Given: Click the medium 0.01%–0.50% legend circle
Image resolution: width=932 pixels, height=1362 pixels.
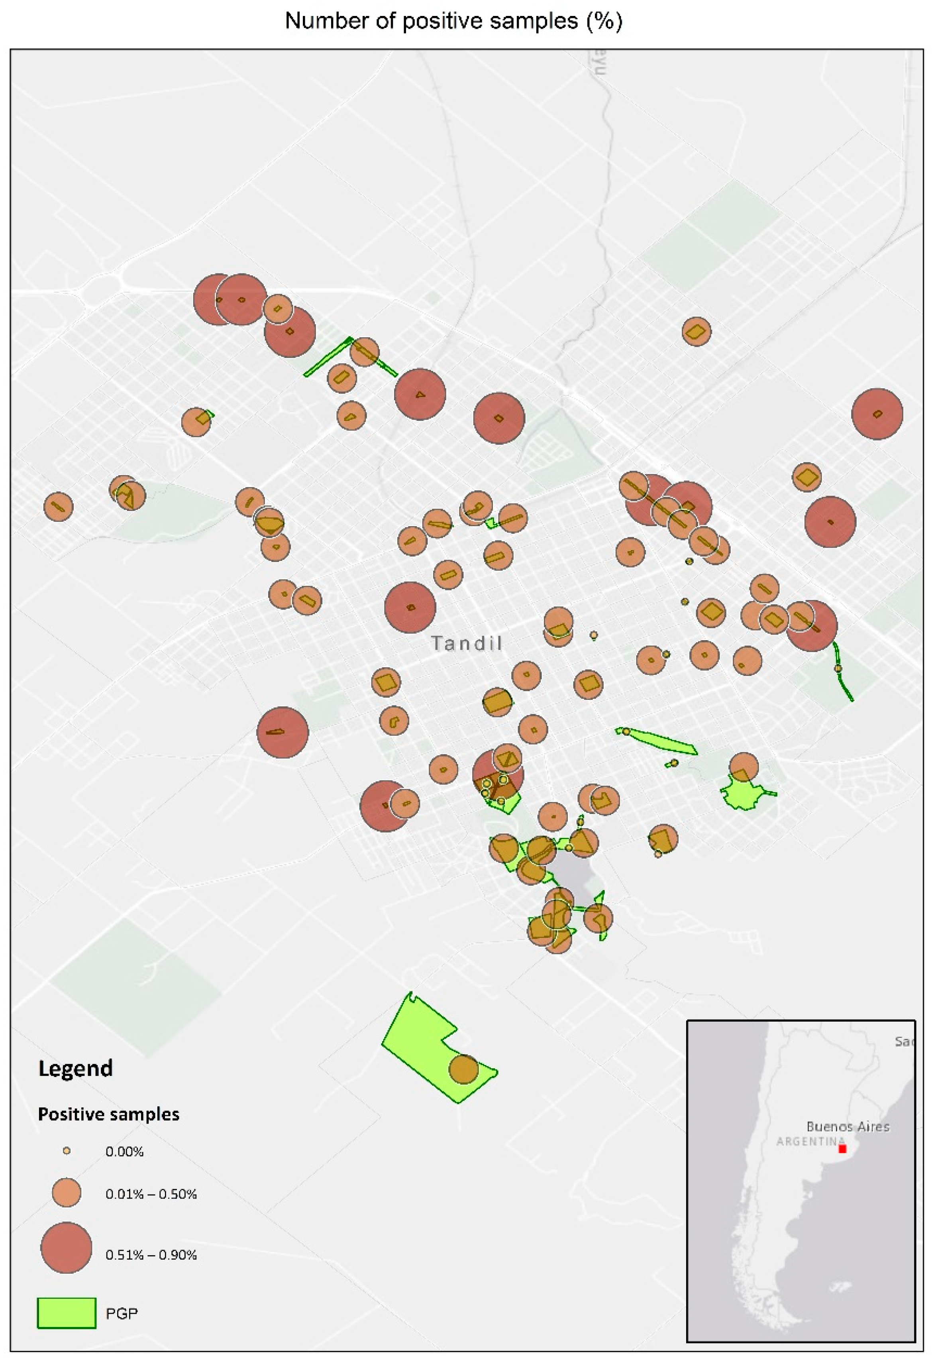Looking at the screenshot, I should pos(67,1193).
